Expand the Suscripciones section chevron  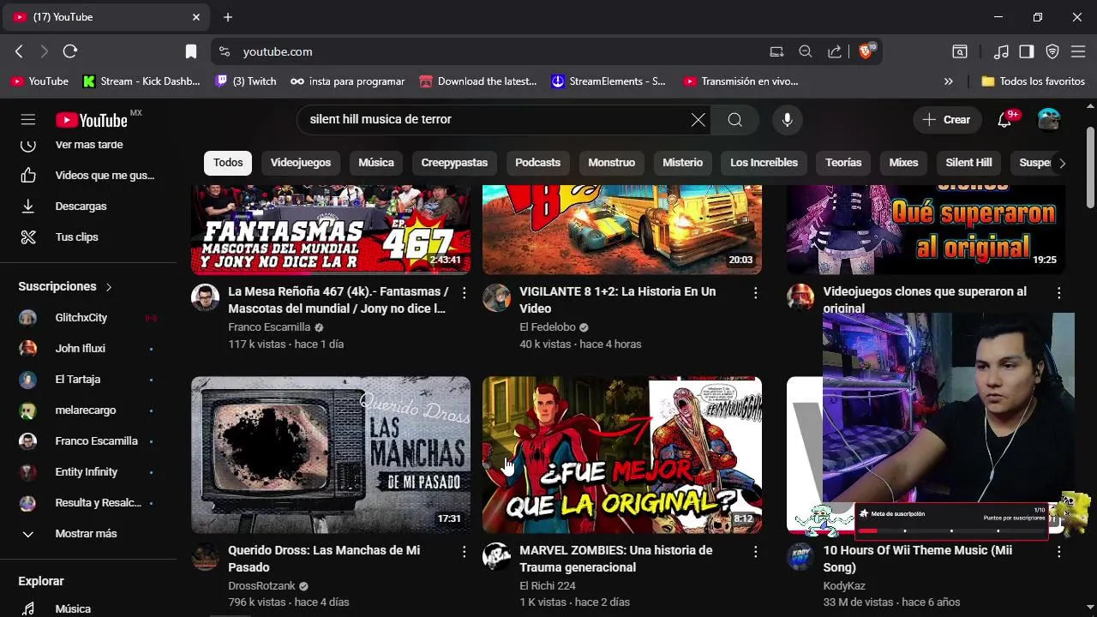click(x=109, y=287)
